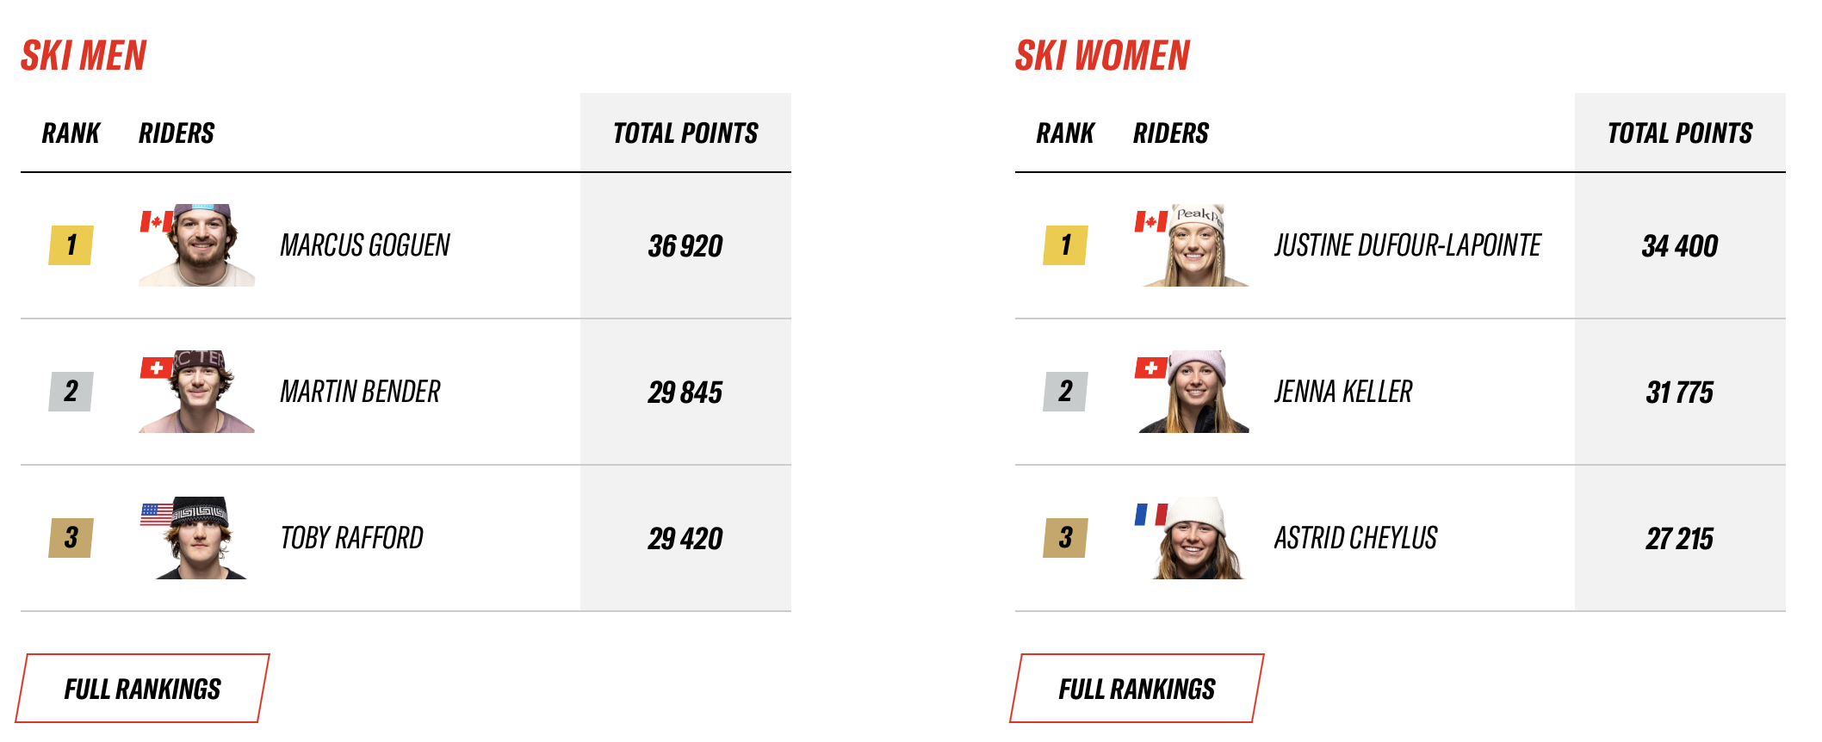Click the gold rank 1 badge in Ski Men
The width and height of the screenshot is (1822, 742).
pyautogui.click(x=71, y=245)
